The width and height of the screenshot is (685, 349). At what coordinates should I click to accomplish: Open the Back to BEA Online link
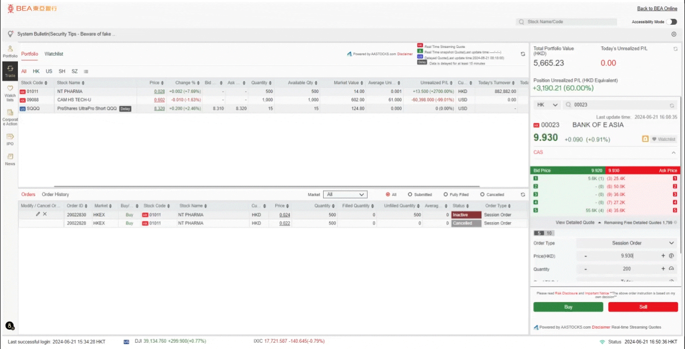coord(657,9)
